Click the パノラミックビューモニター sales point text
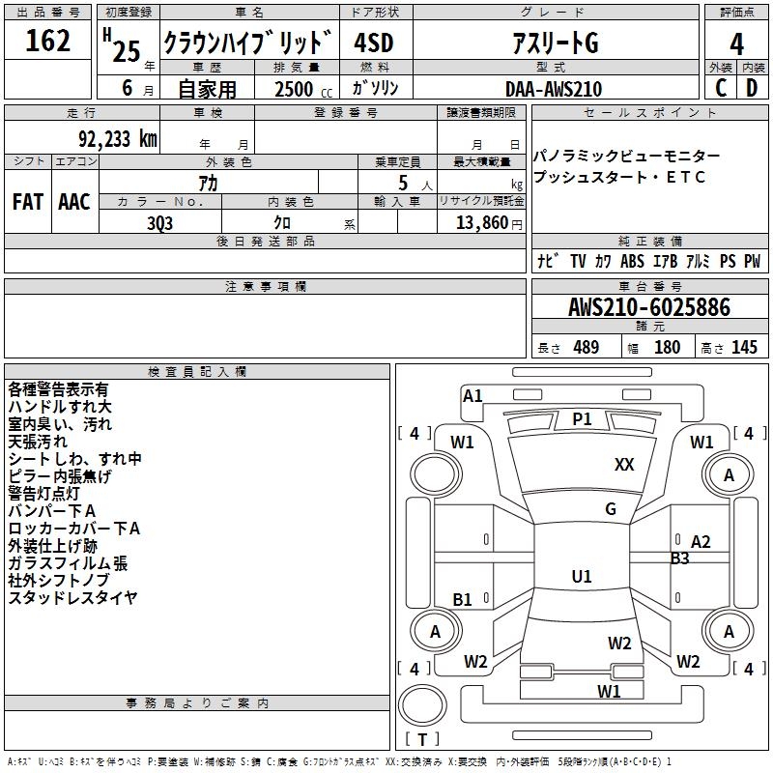 click(x=626, y=157)
